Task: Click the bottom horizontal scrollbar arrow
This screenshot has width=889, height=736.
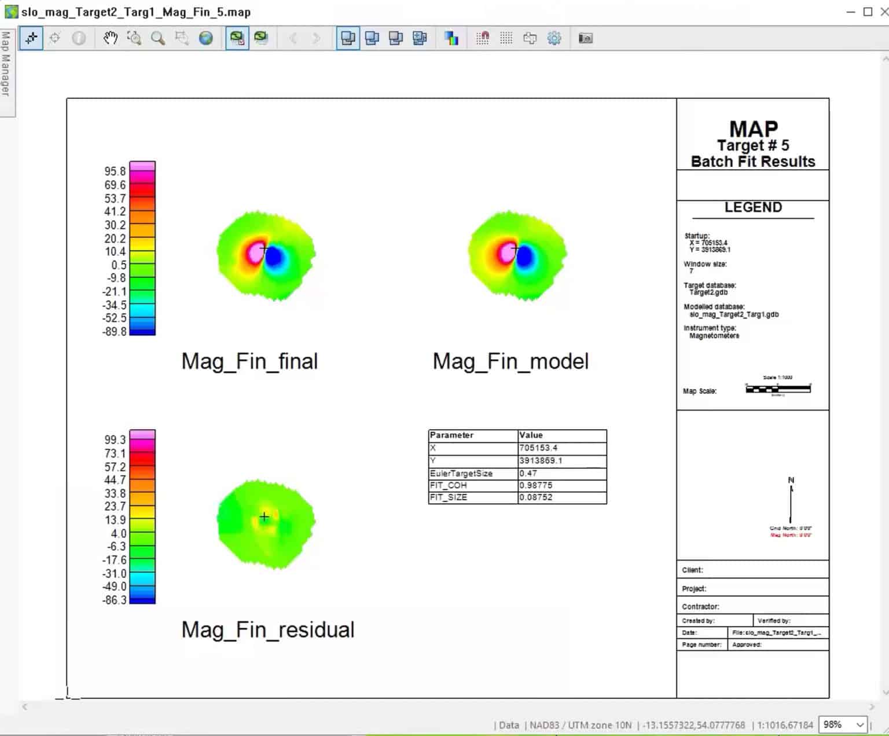Action: click(24, 706)
